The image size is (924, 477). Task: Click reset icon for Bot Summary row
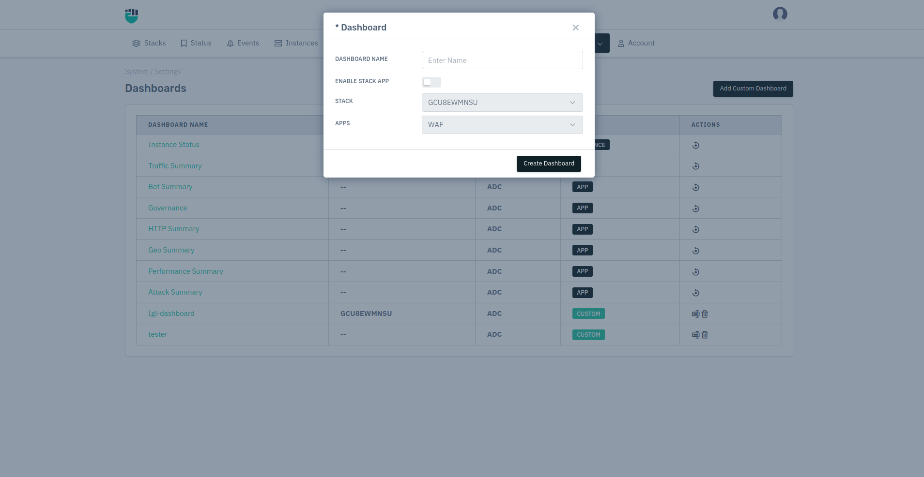(x=695, y=187)
